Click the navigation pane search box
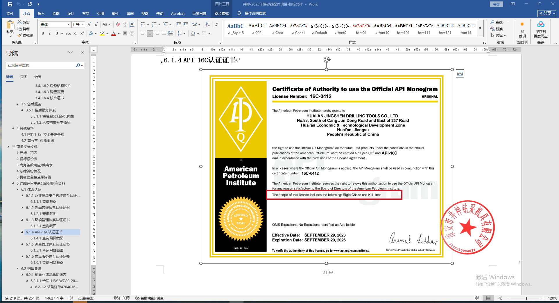The width and height of the screenshot is (559, 303). click(41, 65)
